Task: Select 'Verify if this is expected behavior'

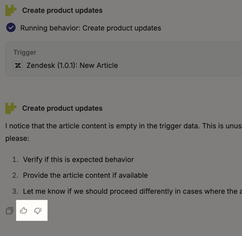Action: [78, 160]
